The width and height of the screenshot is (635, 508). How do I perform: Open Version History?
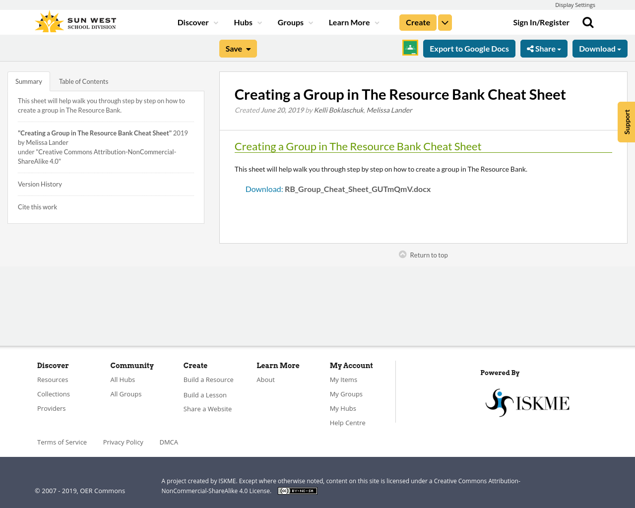pos(40,183)
